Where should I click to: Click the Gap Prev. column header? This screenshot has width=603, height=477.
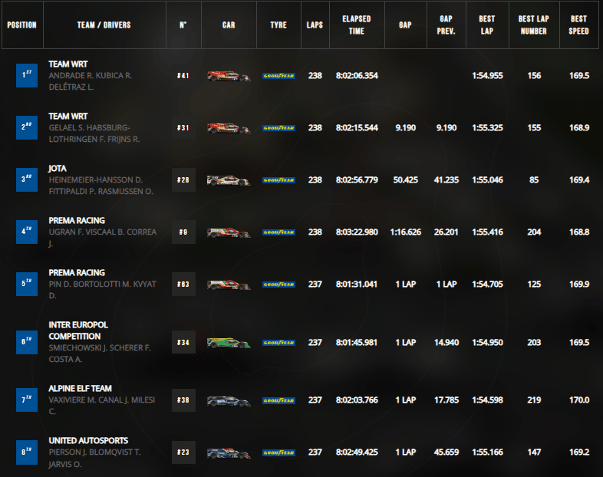446,25
